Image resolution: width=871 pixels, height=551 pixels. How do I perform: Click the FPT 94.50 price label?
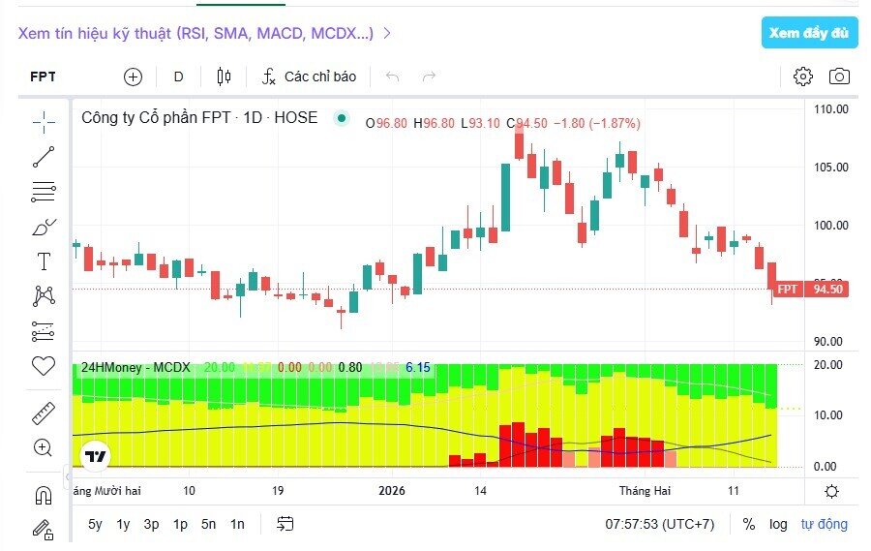click(x=812, y=290)
